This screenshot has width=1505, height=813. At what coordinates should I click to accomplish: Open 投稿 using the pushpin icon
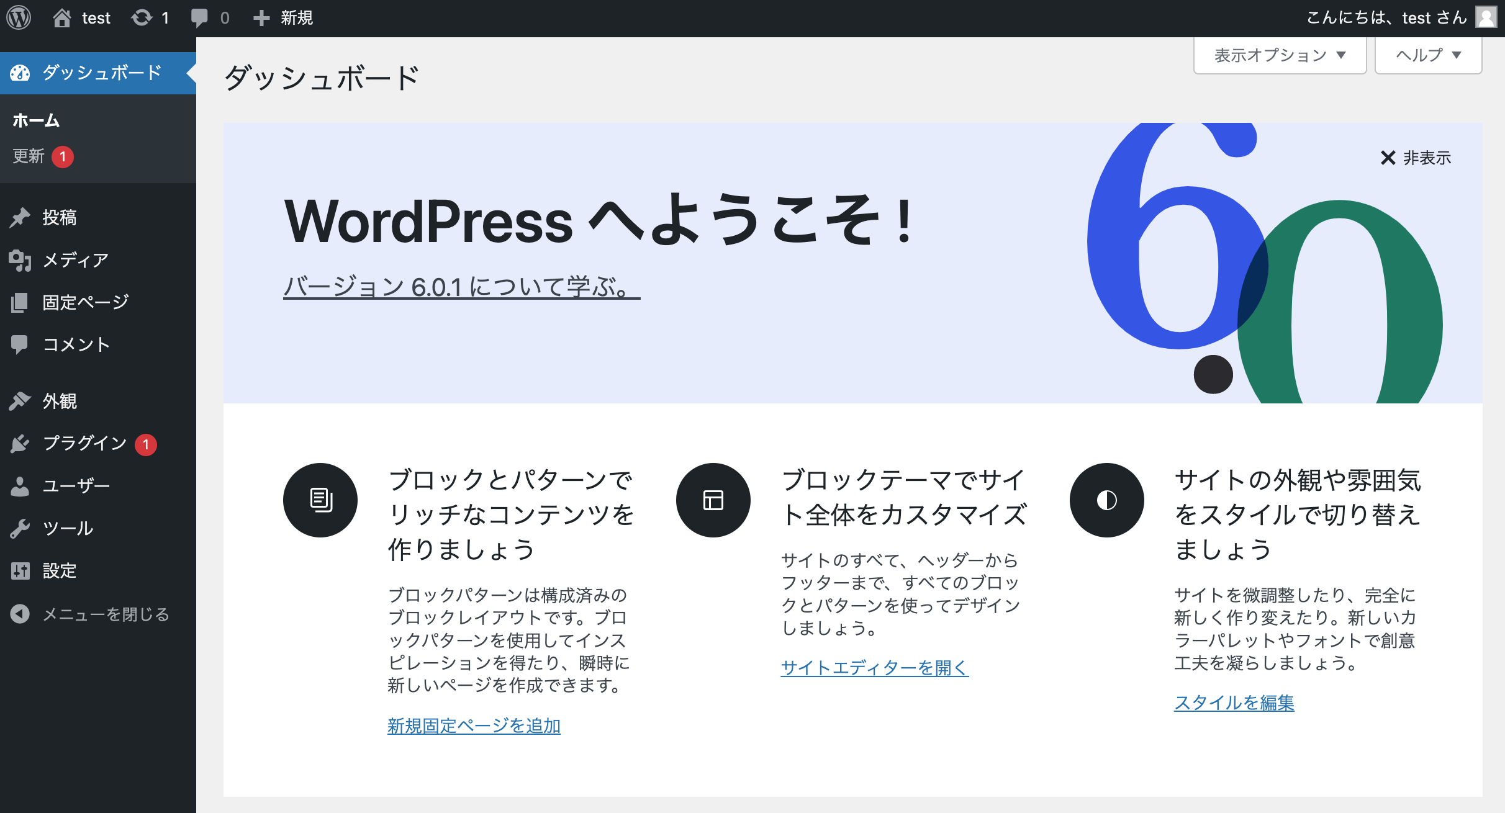20,217
